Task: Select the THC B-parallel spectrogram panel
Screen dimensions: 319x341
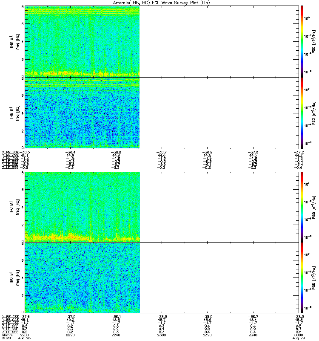Action: [162, 278]
